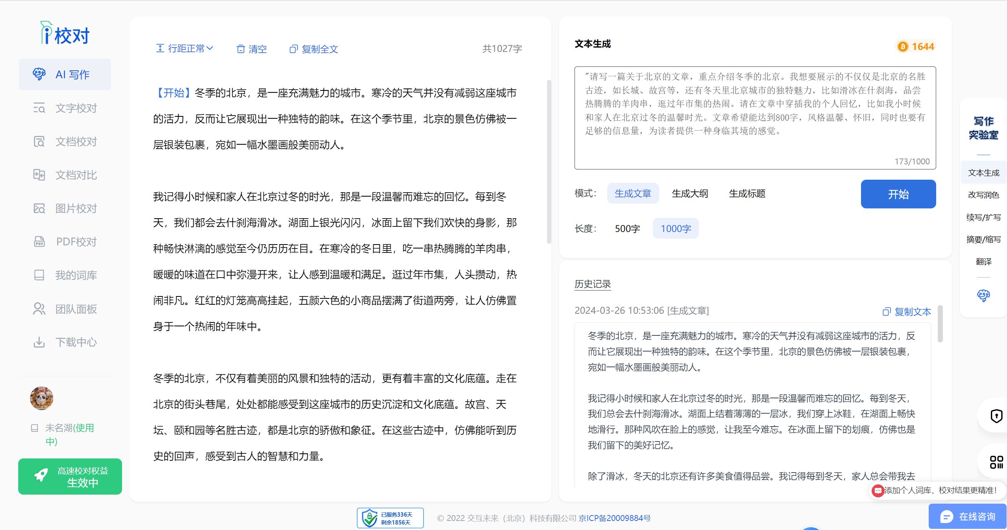Click the 复制全文 copy icon
This screenshot has width=1007, height=530.
pyautogui.click(x=294, y=49)
